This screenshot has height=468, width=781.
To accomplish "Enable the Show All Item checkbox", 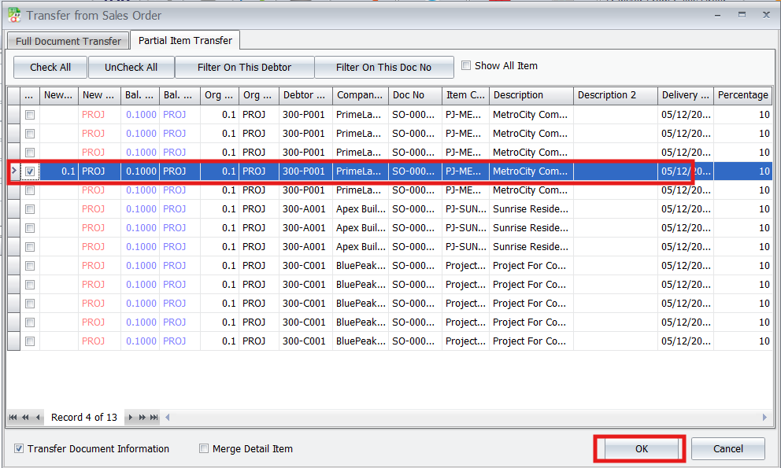I will (466, 66).
